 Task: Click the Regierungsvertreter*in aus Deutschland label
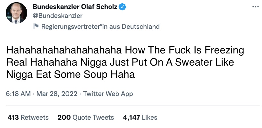[100, 27]
